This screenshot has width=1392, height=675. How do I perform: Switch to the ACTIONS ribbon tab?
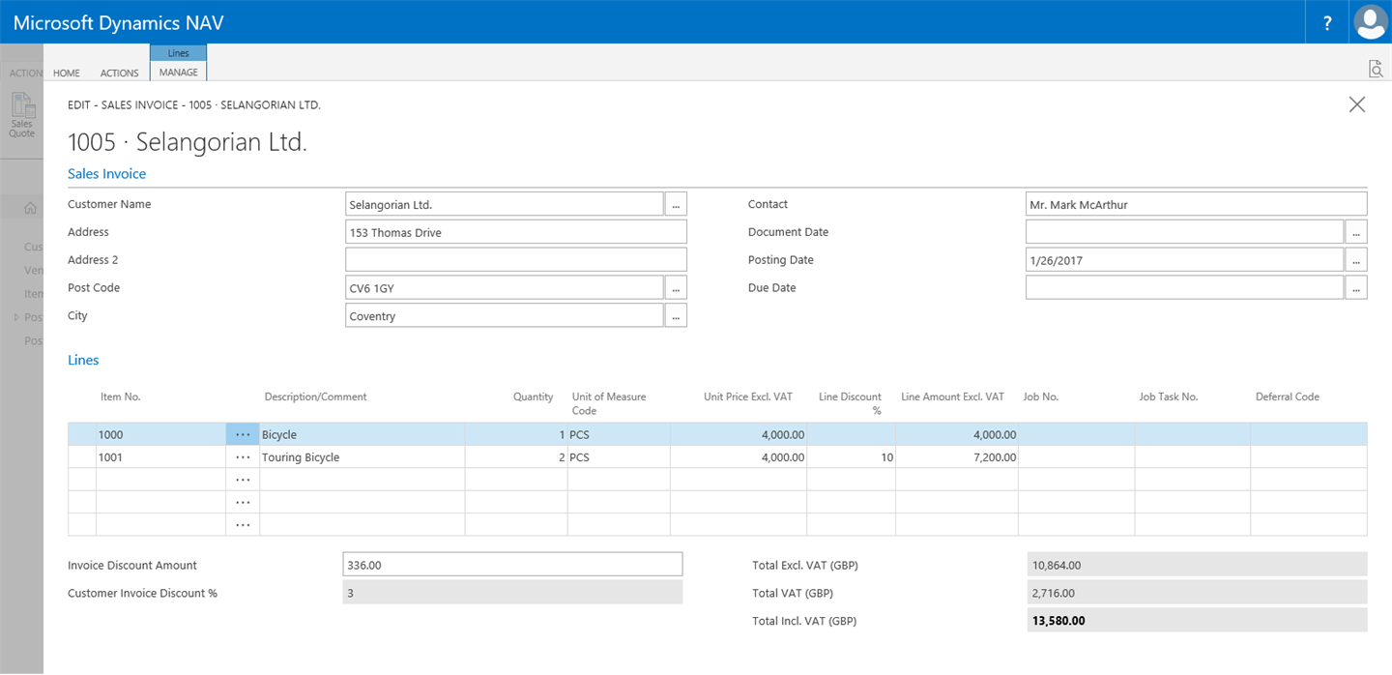click(120, 73)
